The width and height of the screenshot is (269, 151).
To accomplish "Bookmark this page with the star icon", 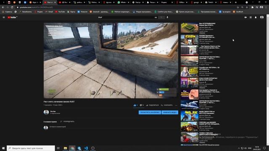I will tap(247, 8).
